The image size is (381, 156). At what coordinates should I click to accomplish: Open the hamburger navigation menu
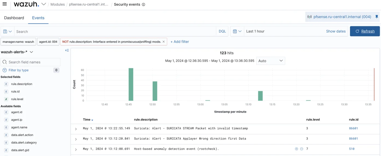[x=5, y=4]
